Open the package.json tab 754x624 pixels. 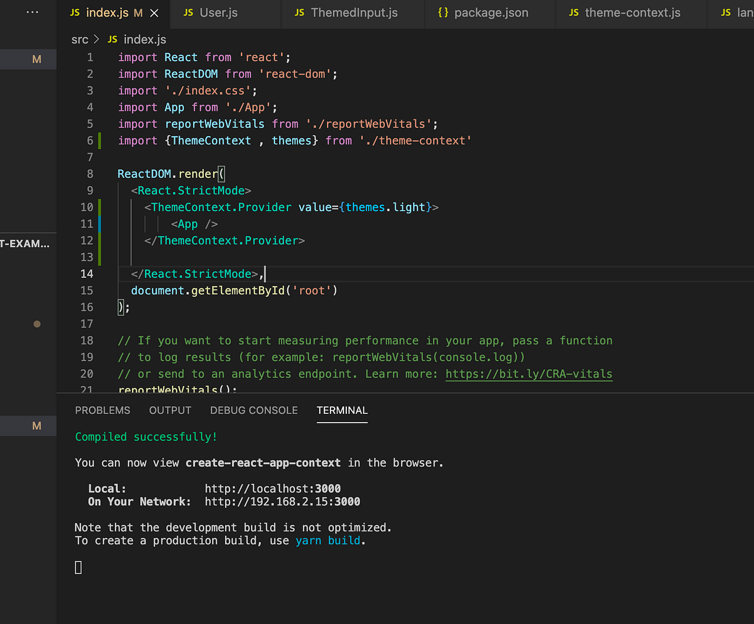pos(491,12)
